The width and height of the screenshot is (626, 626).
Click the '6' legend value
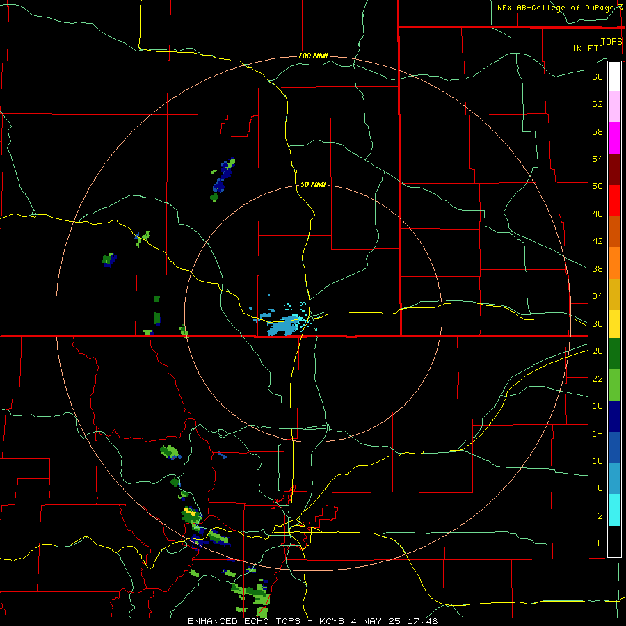tap(600, 488)
